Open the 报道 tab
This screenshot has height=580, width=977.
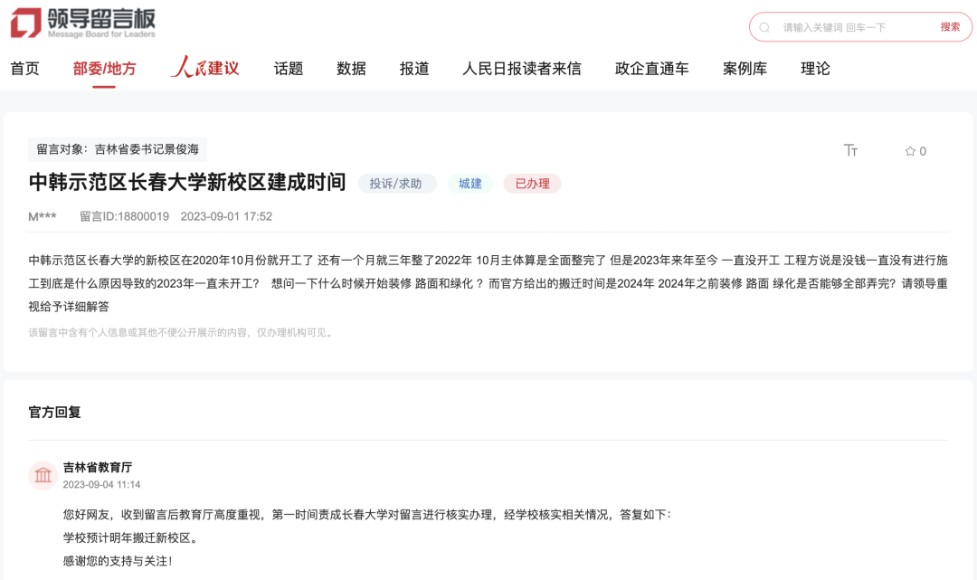pyautogui.click(x=414, y=69)
